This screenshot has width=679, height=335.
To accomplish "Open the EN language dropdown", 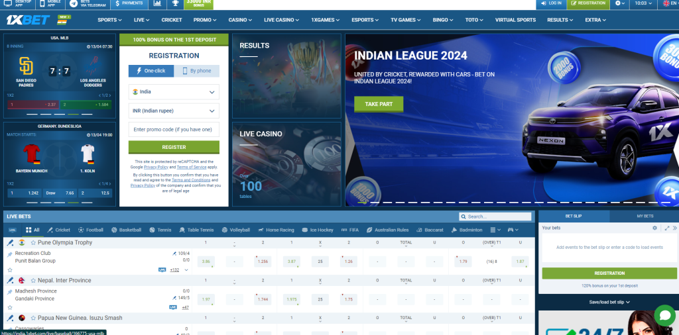I will click(x=670, y=3).
